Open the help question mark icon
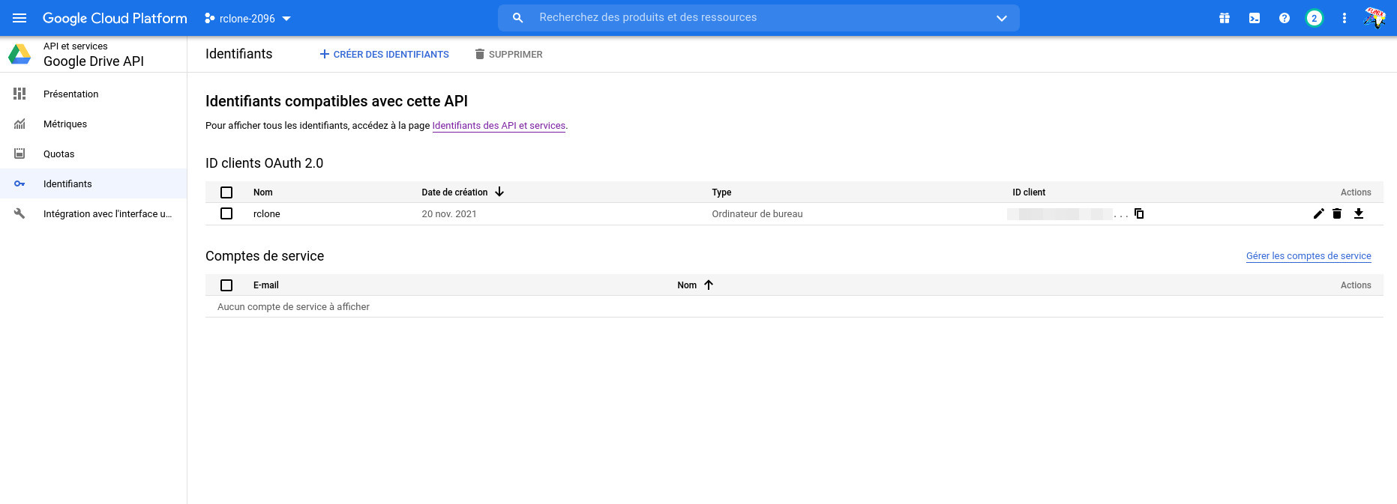The width and height of the screenshot is (1397, 504). point(1285,18)
